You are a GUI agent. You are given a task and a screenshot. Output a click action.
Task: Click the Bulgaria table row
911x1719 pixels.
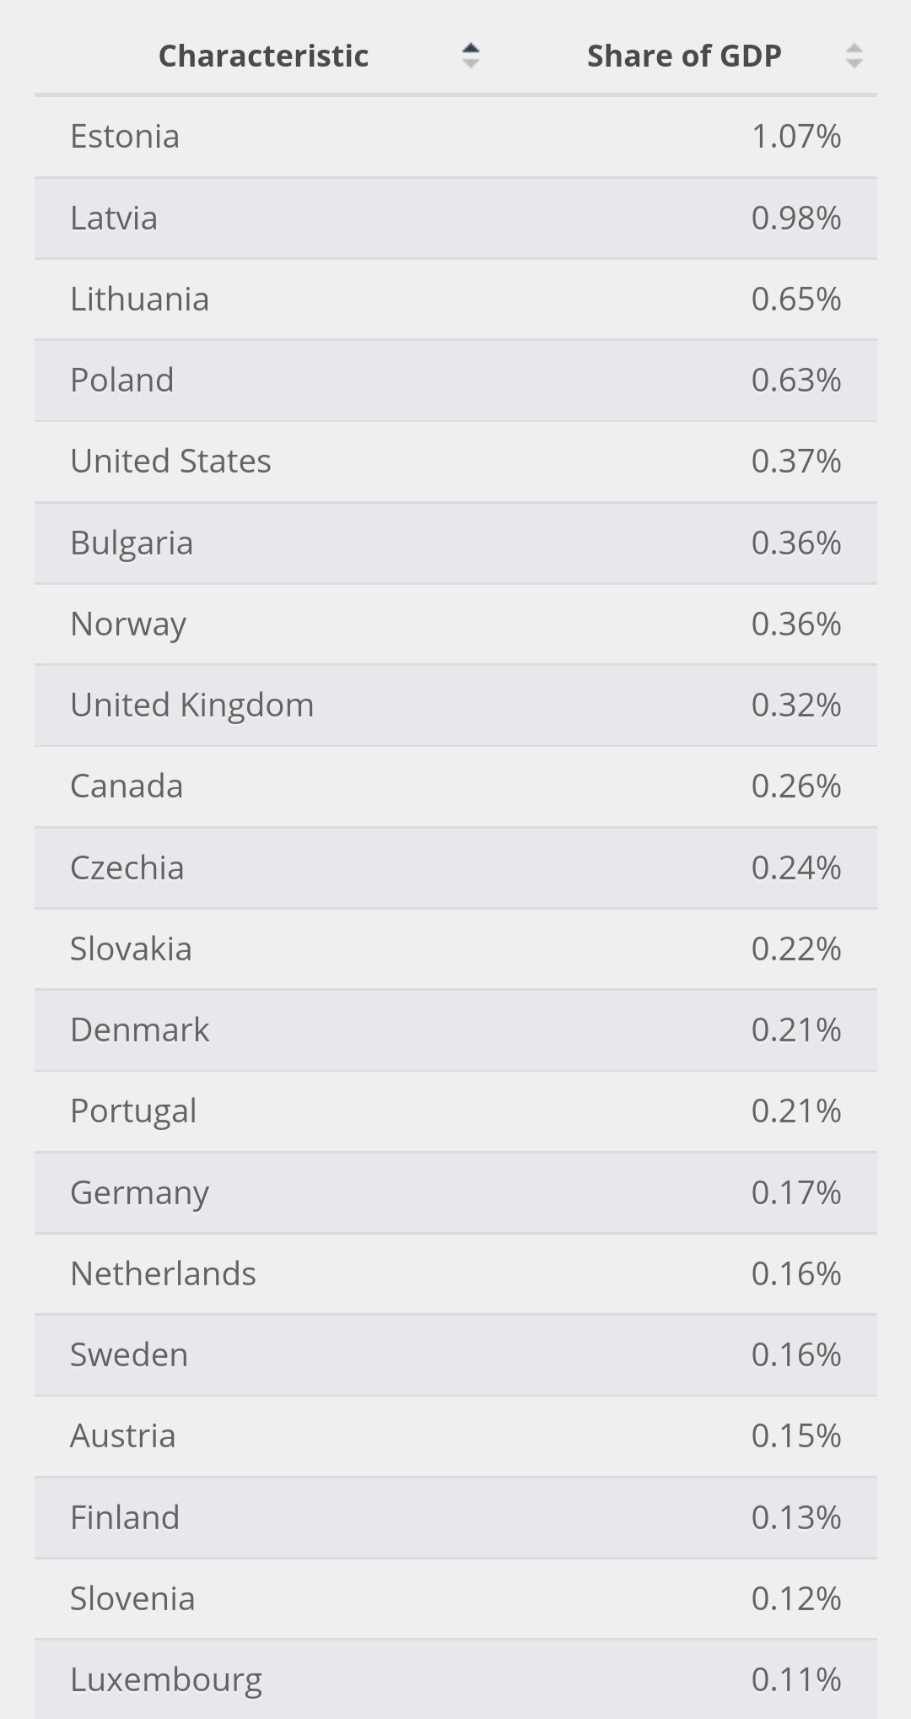pos(455,543)
